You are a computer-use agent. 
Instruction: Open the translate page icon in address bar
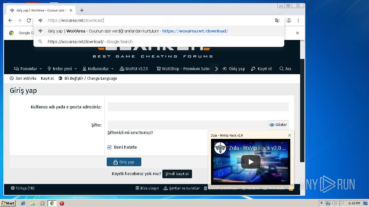277,20
